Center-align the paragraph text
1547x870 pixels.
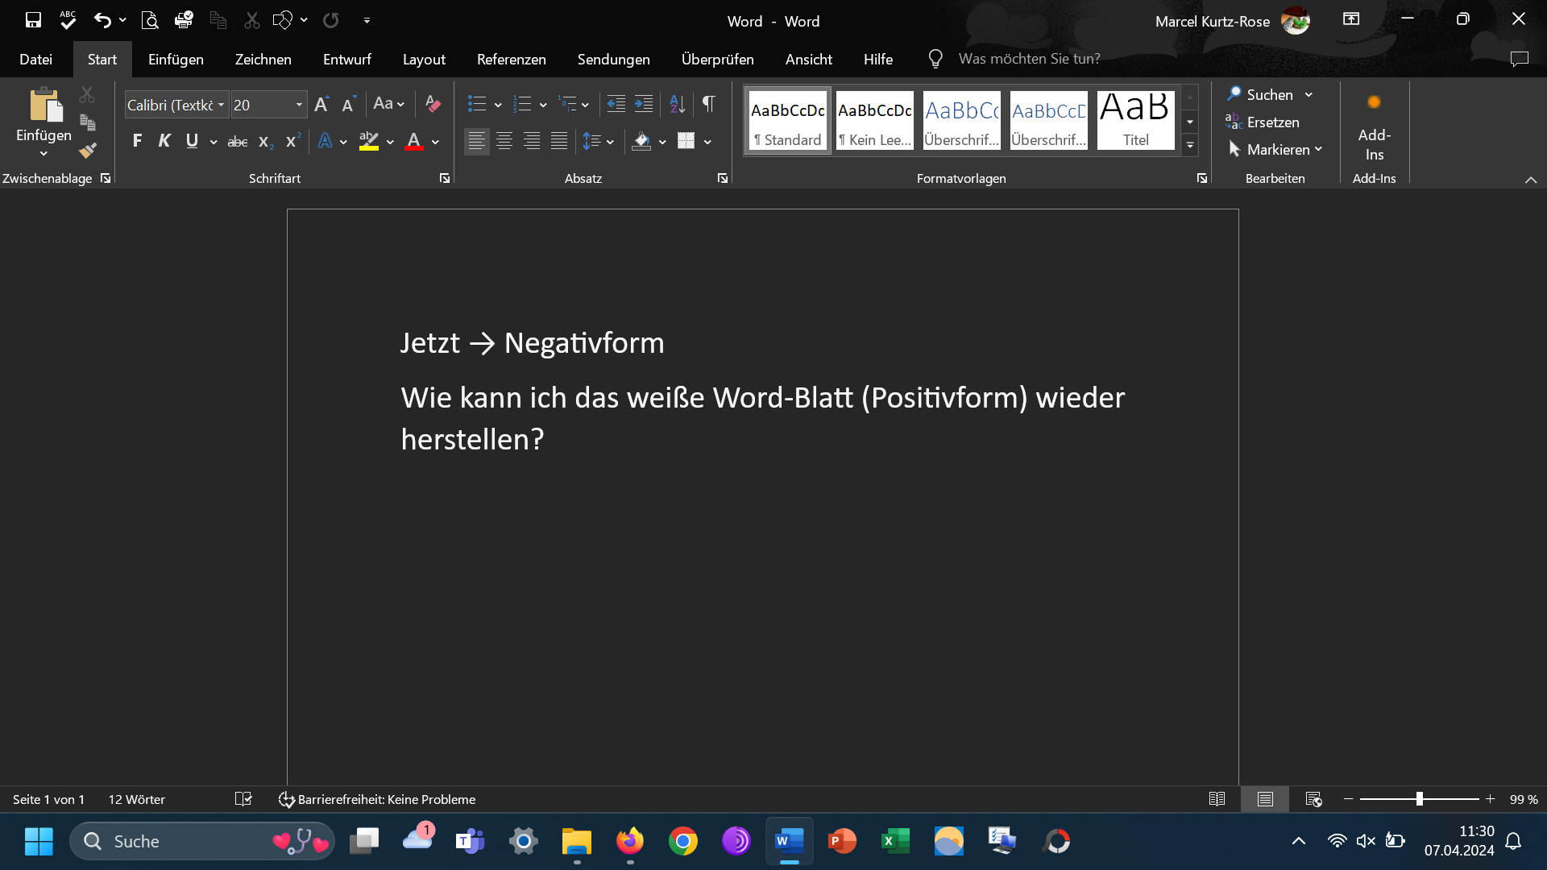(x=504, y=142)
